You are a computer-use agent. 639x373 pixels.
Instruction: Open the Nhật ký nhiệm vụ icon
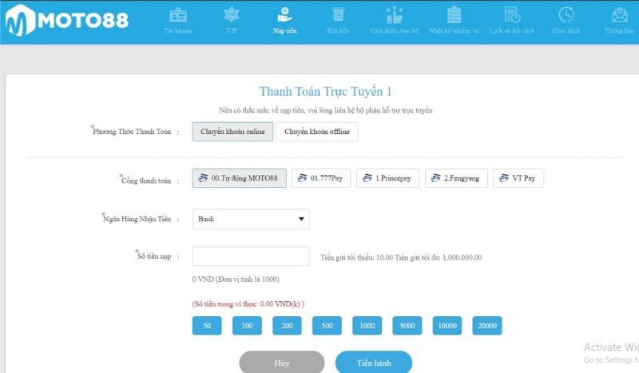click(454, 15)
